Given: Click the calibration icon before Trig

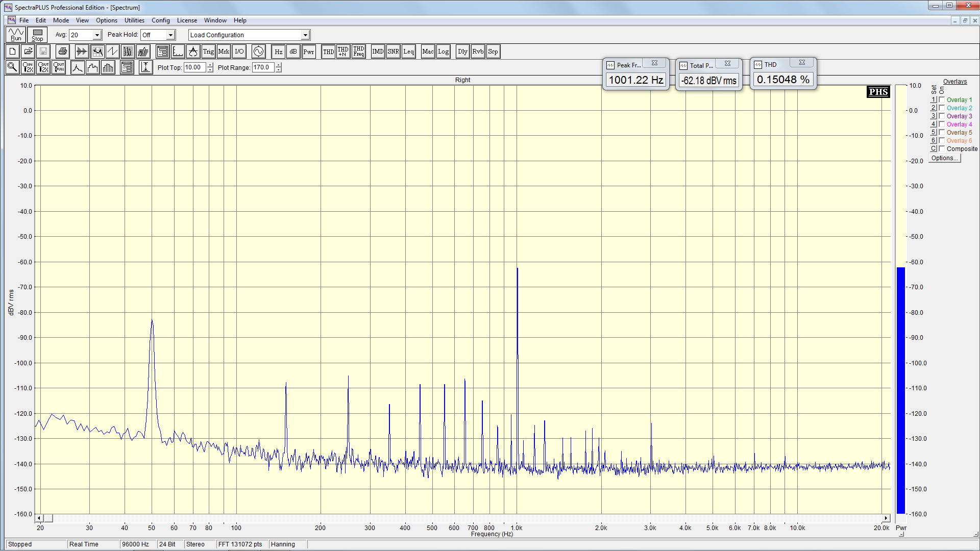Looking at the screenshot, I should click(193, 52).
